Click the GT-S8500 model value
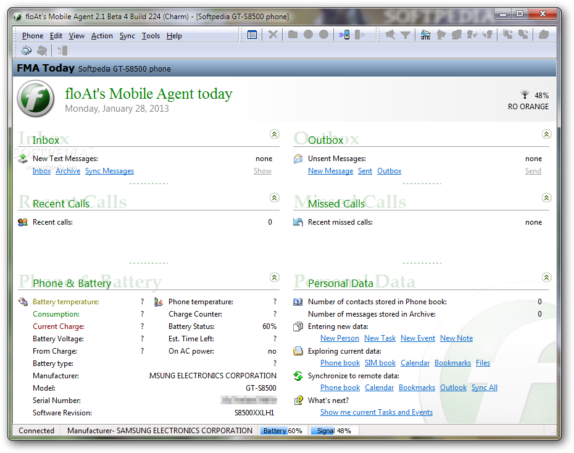Image resolution: width=574 pixels, height=453 pixels. [x=261, y=388]
